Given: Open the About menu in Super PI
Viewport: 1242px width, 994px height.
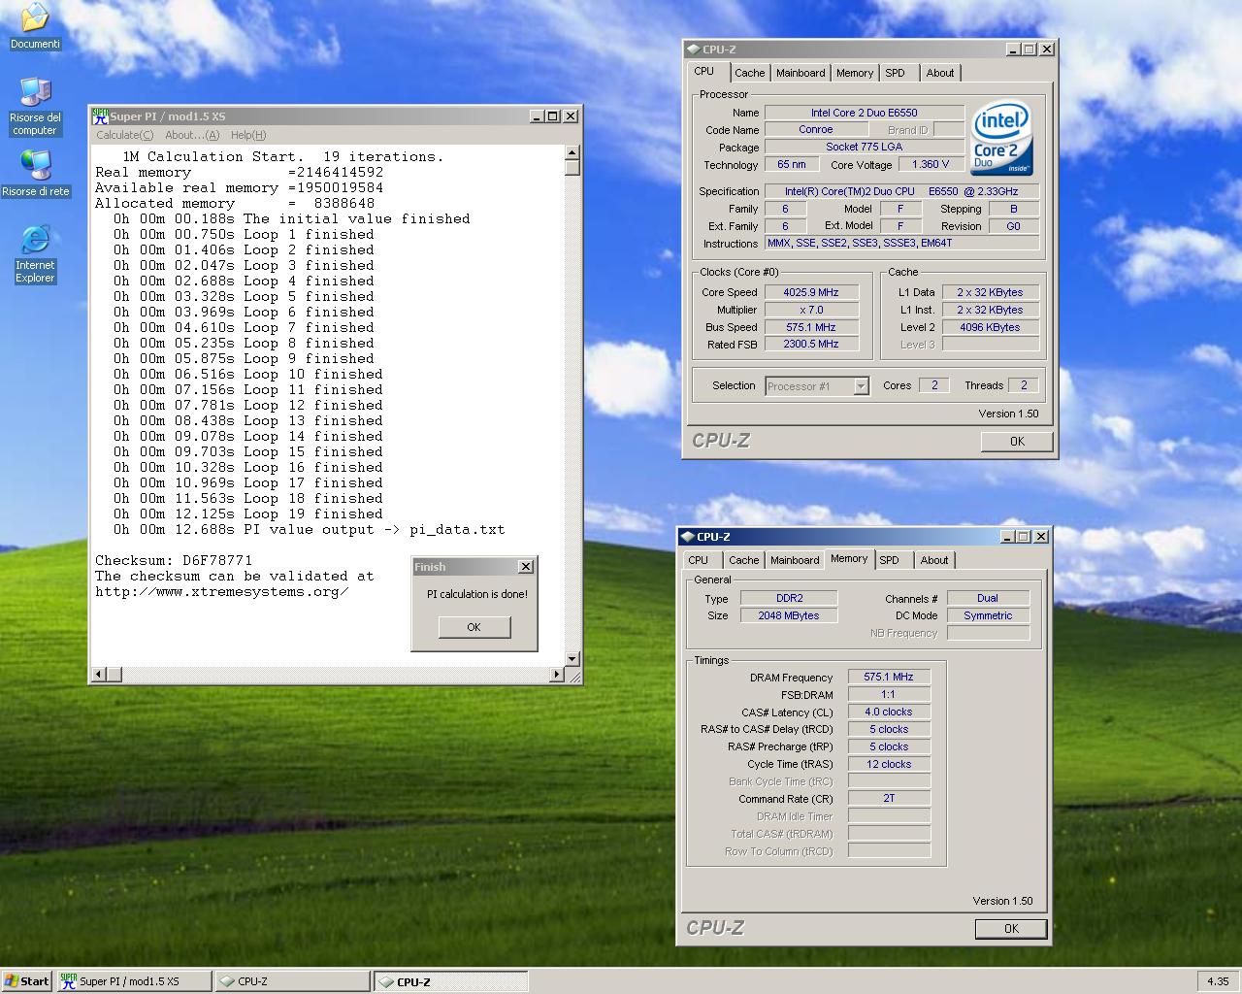Looking at the screenshot, I should coord(192,135).
